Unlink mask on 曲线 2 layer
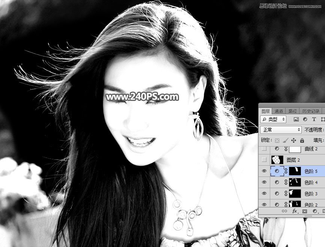Viewport: 325px width, 247px height. point(286,149)
